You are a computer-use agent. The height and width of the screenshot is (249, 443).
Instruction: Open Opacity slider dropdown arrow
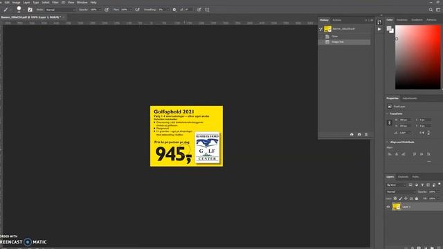pos(100,10)
